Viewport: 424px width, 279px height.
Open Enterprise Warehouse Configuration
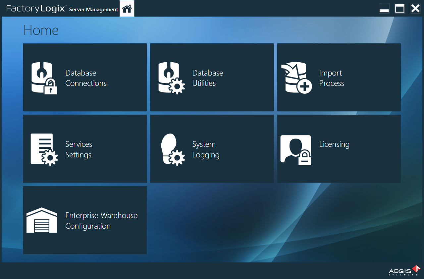coord(85,220)
